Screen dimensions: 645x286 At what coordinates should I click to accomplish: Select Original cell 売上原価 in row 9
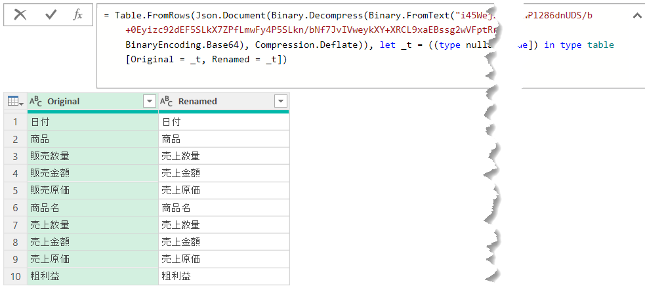[x=93, y=259]
